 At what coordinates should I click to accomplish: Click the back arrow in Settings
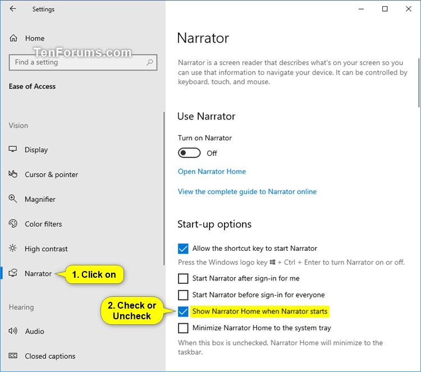pyautogui.click(x=13, y=9)
